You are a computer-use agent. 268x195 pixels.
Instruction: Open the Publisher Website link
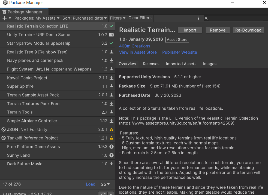[180, 52]
